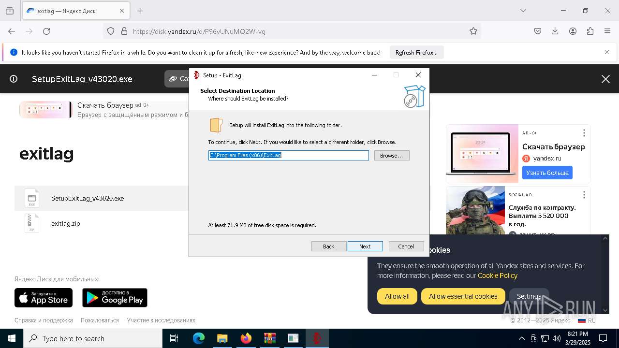Open the Windows Start menu
This screenshot has width=619, height=348.
coord(12,338)
